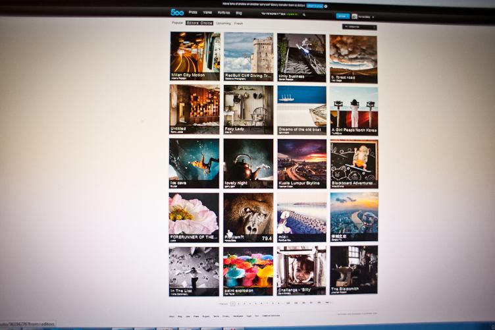Image resolution: width=495 pixels, height=330 pixels.
Task: Open Blog in the top navigation
Action: pyautogui.click(x=238, y=13)
